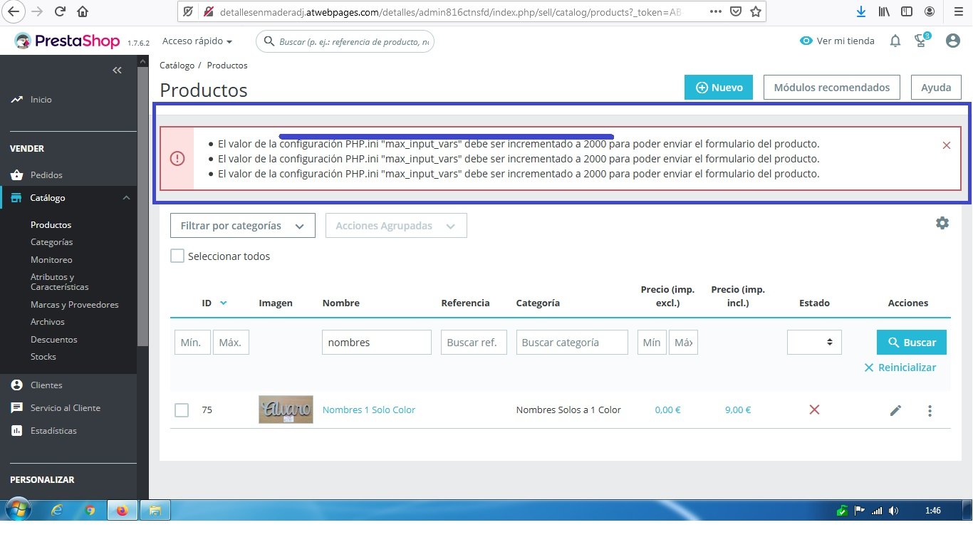Open the trophy merchant expertise icon
973x547 pixels.
pos(922,41)
